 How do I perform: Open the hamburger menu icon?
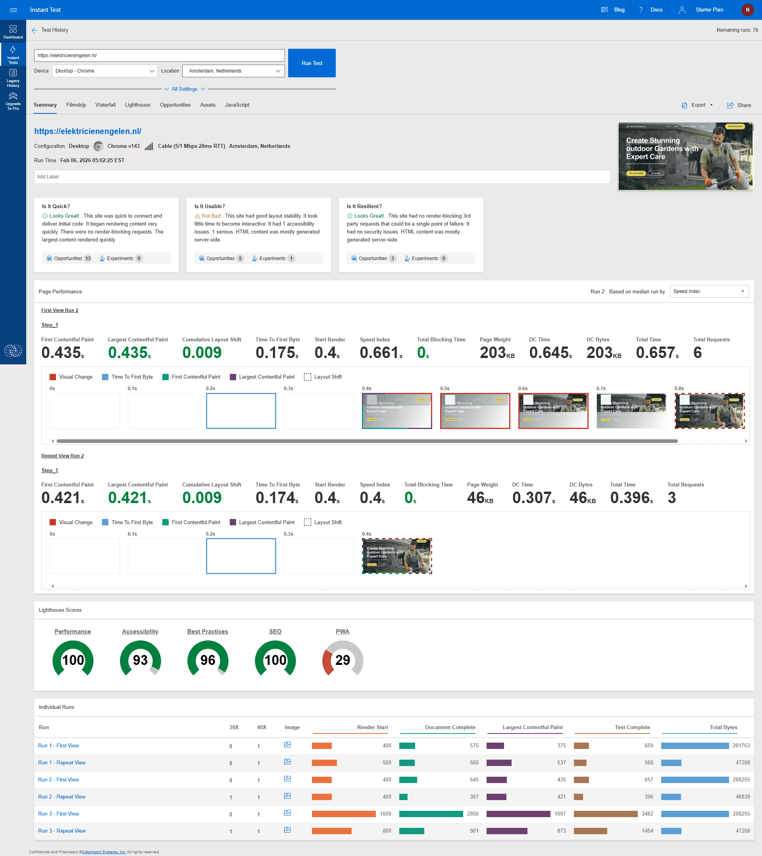13,10
